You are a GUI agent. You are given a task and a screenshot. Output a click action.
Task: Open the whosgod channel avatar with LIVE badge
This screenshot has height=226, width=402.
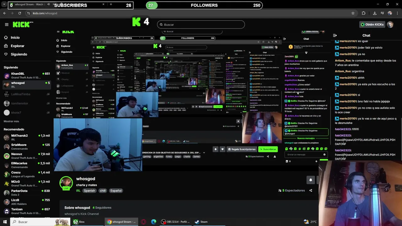tap(66, 183)
